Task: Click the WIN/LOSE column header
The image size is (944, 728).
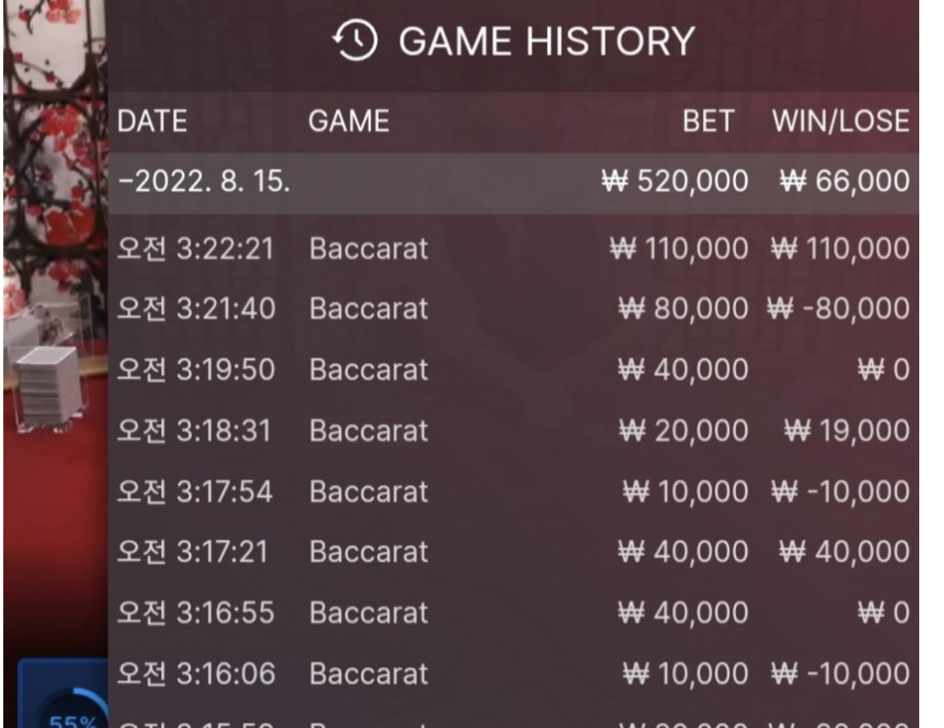Action: (840, 122)
